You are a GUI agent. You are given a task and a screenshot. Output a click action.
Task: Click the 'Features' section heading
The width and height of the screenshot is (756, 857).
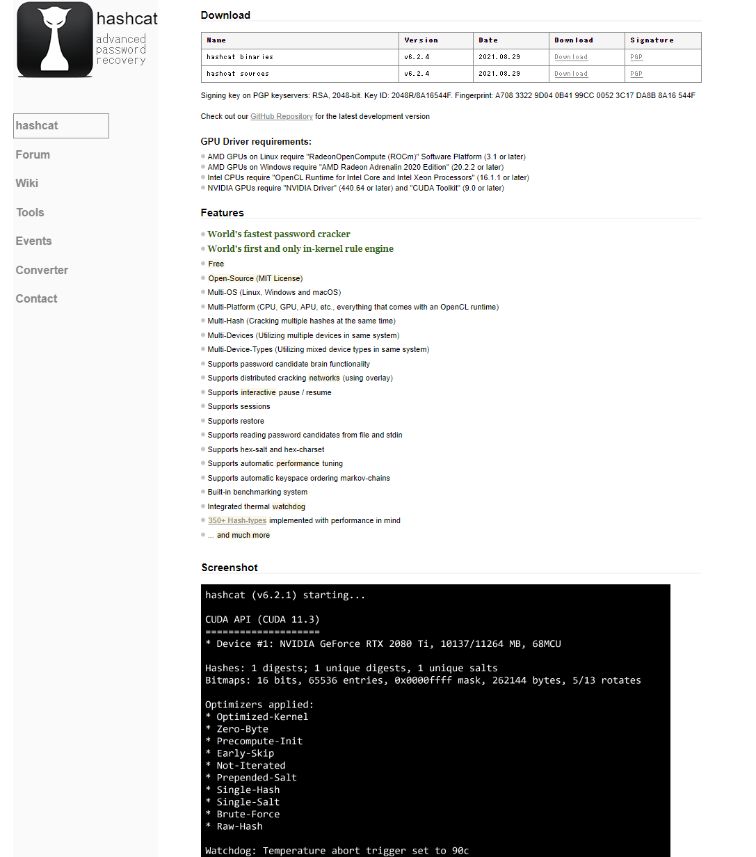coord(223,213)
